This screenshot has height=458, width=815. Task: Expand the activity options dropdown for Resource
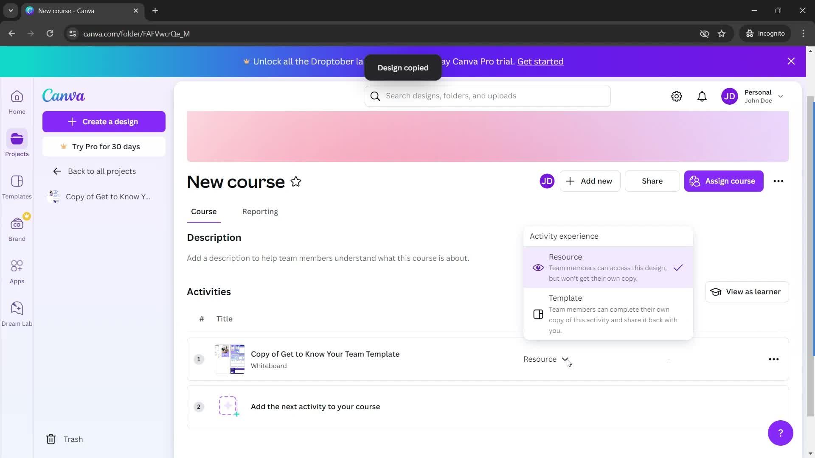click(565, 359)
